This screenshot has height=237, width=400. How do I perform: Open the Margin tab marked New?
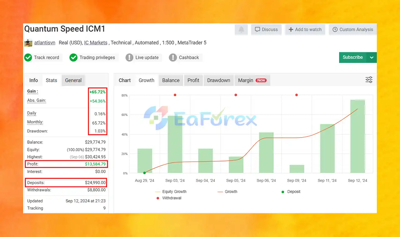(252, 80)
